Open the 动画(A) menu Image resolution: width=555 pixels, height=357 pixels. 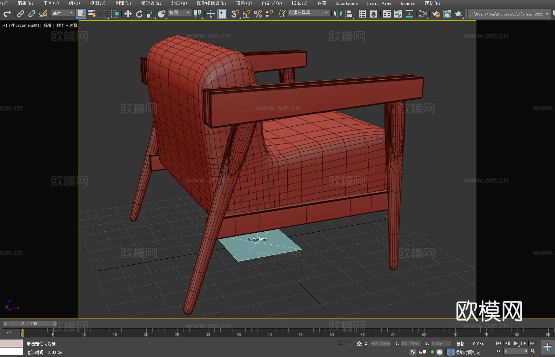(179, 3)
